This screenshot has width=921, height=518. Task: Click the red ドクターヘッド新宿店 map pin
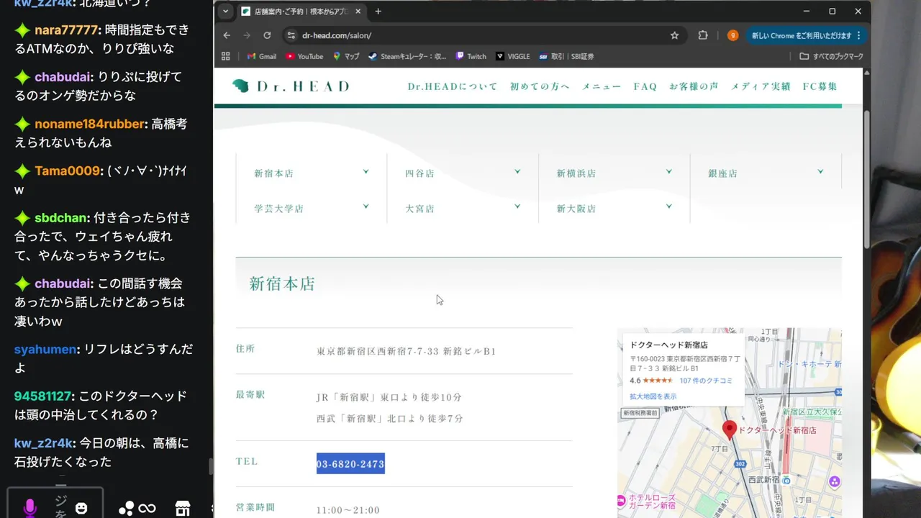point(729,430)
